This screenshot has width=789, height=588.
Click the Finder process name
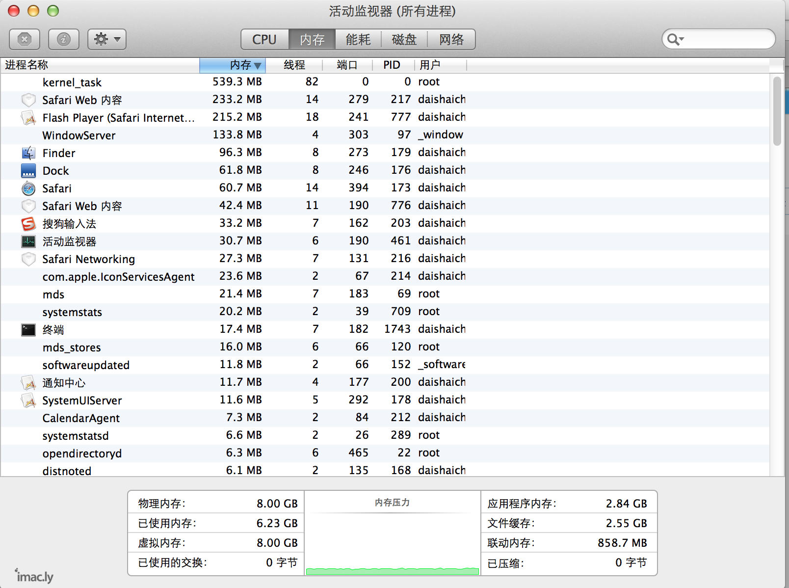pos(59,153)
